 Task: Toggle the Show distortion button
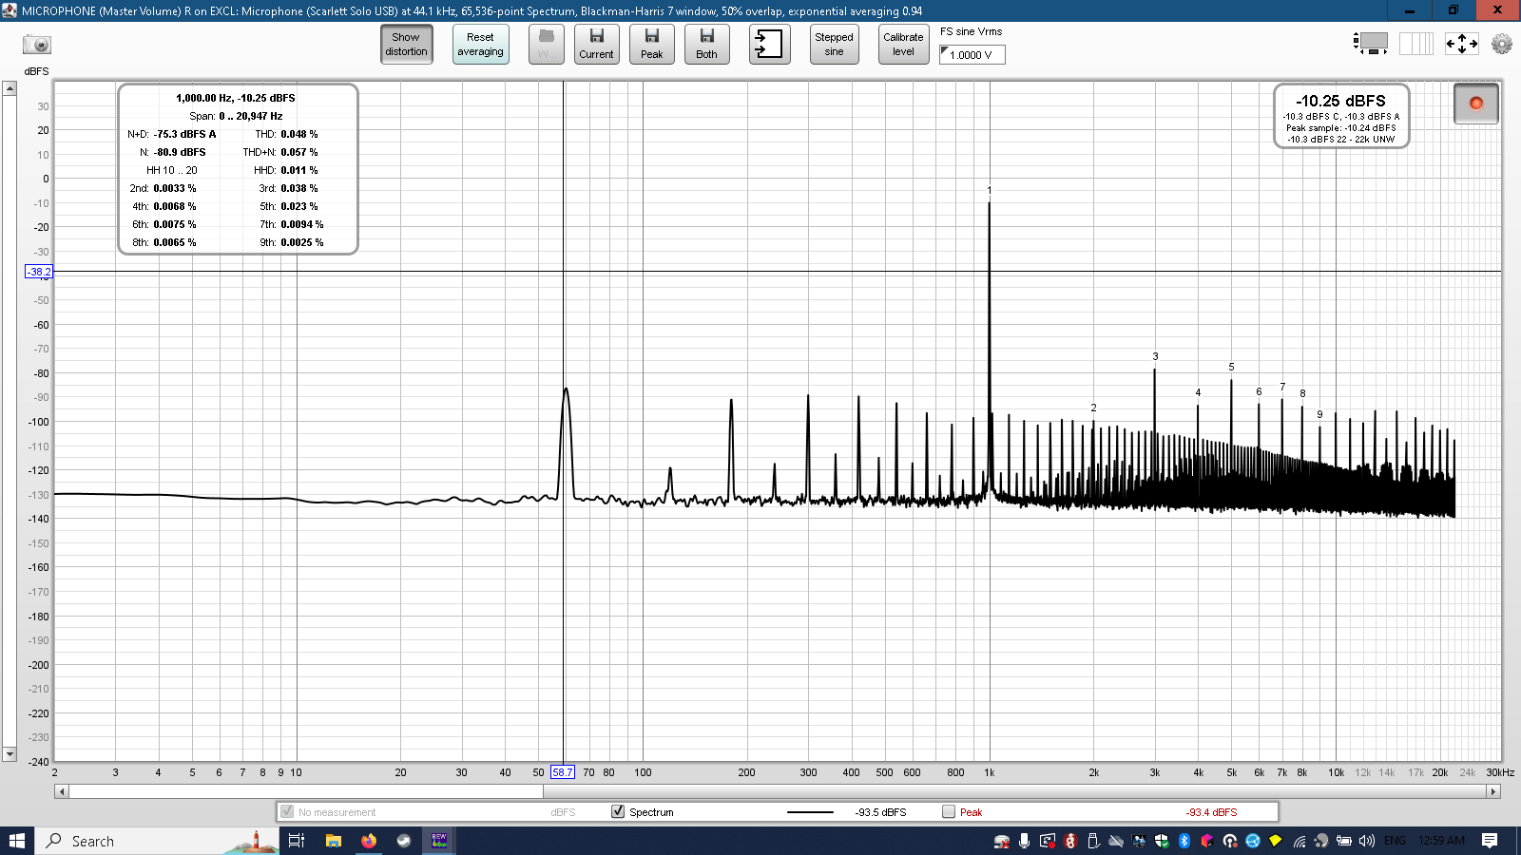[x=406, y=45]
